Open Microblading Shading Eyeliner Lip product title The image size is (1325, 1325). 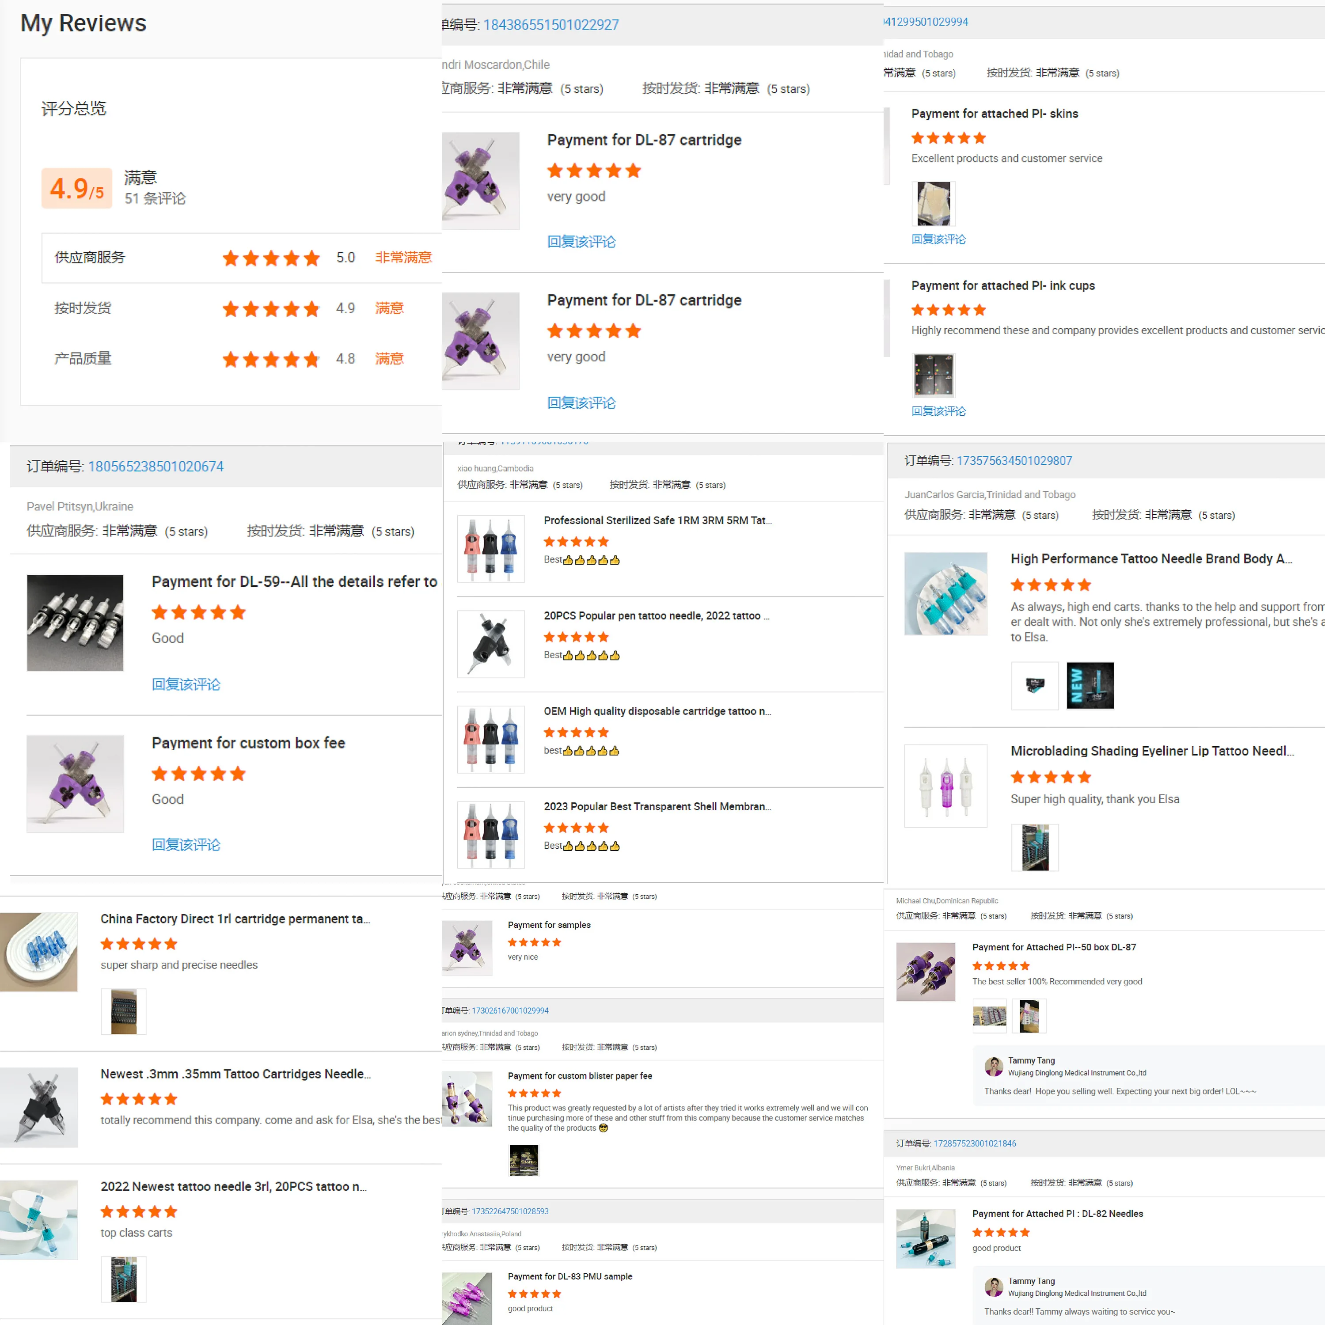1151,751
